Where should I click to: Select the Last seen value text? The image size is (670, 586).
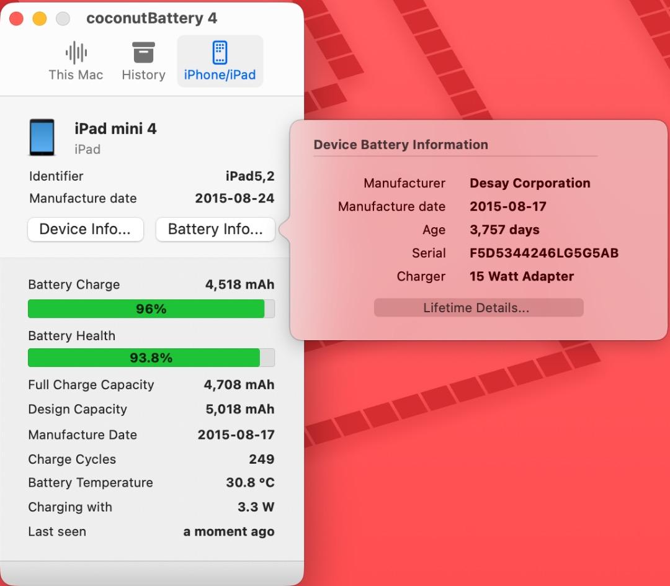click(x=229, y=531)
